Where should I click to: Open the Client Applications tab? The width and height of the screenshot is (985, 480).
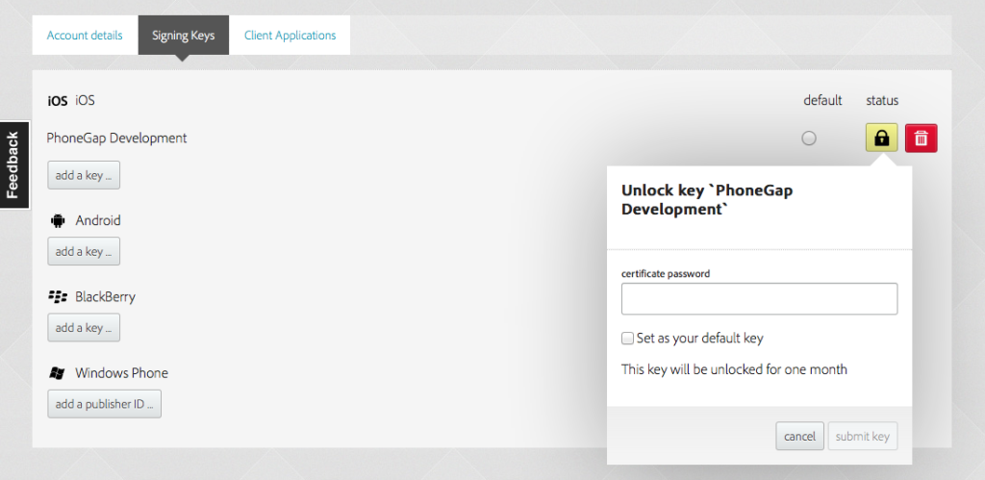pos(290,36)
